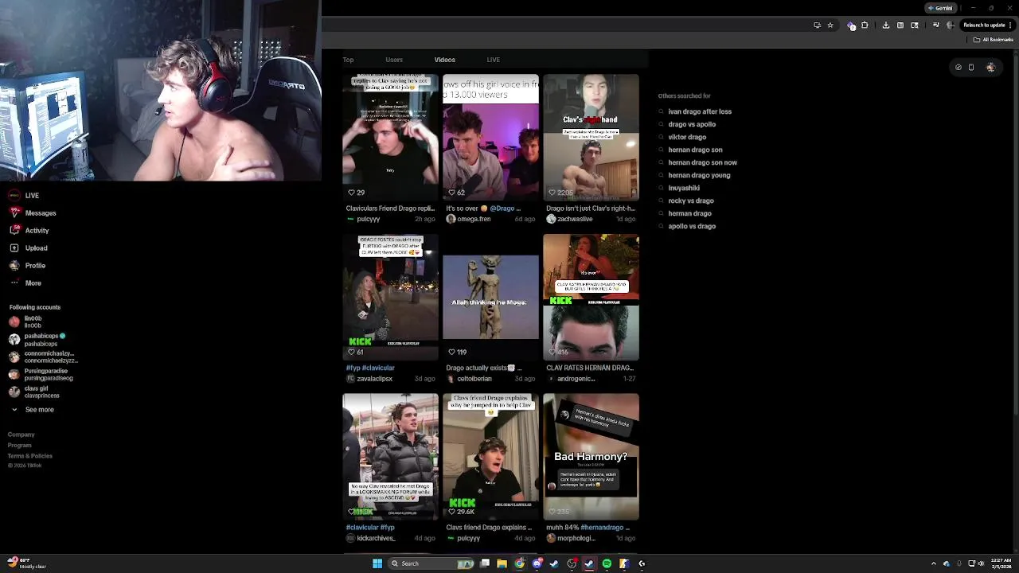Open Chrome downloads icon
The width and height of the screenshot is (1019, 573).
coord(886,25)
